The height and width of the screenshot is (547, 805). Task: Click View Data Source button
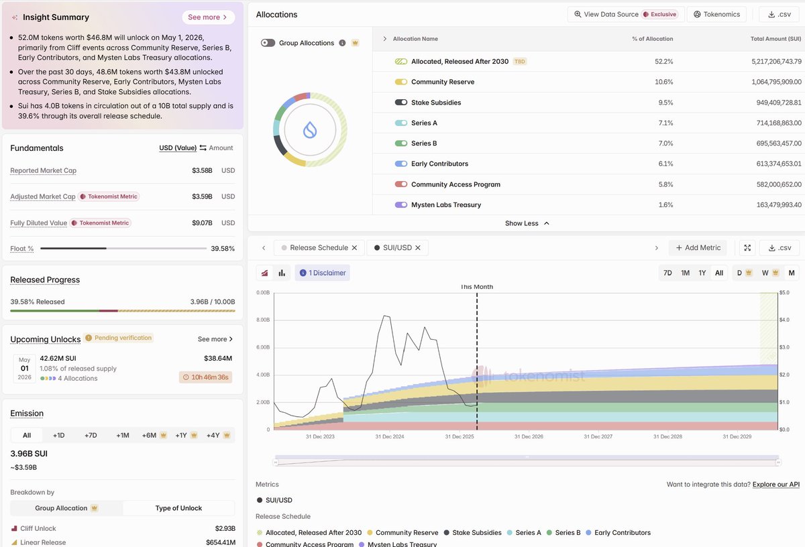(x=625, y=14)
